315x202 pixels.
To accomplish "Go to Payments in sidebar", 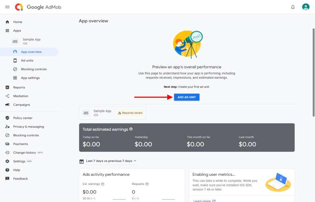I will tap(21, 144).
